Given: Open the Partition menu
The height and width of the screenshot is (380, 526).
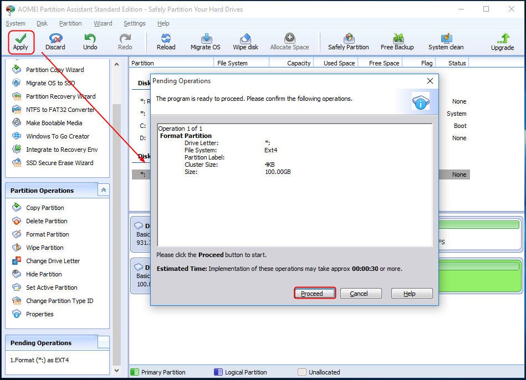Looking at the screenshot, I should click(70, 23).
